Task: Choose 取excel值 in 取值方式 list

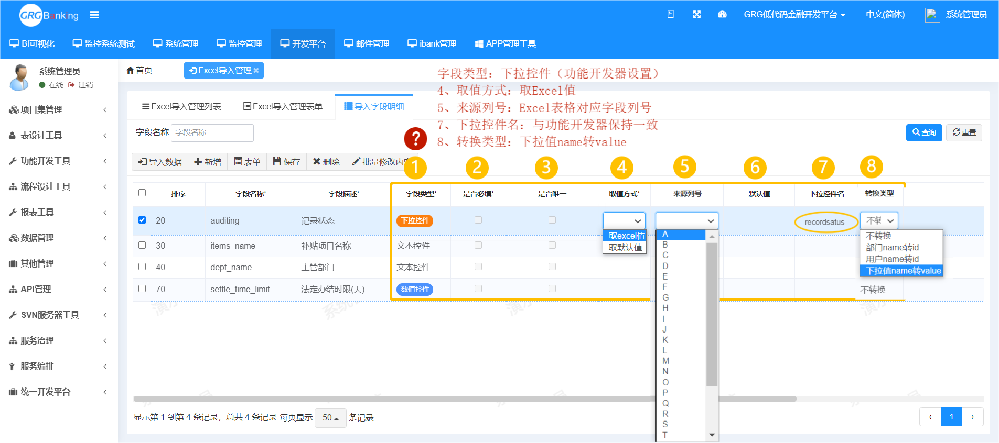Action: click(x=625, y=236)
